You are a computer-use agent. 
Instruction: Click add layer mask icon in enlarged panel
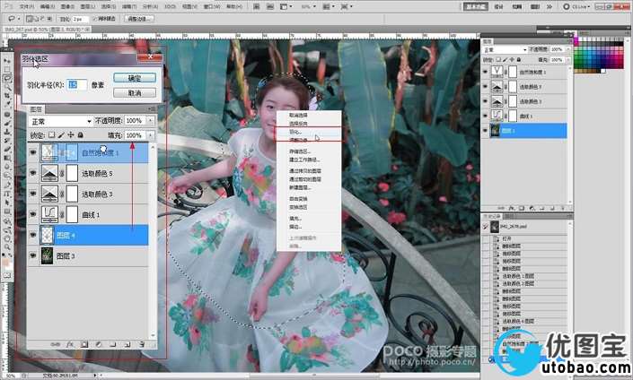[x=84, y=344]
